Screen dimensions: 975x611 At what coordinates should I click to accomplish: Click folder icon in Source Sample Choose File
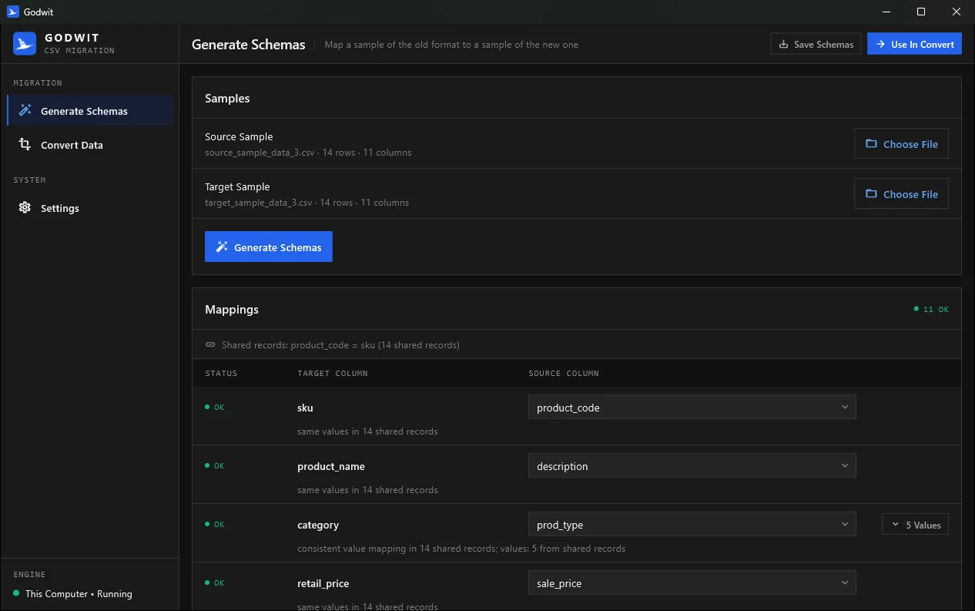pos(871,144)
